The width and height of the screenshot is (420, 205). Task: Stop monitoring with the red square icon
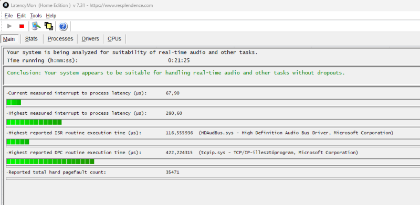coord(22,26)
